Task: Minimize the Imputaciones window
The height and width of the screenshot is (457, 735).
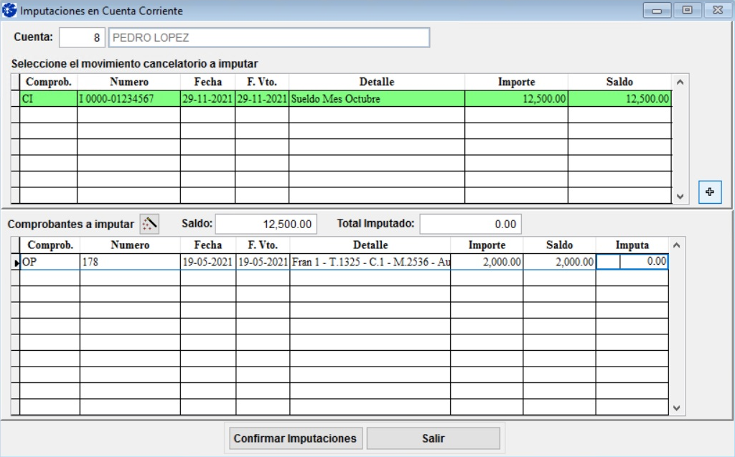Action: point(657,10)
